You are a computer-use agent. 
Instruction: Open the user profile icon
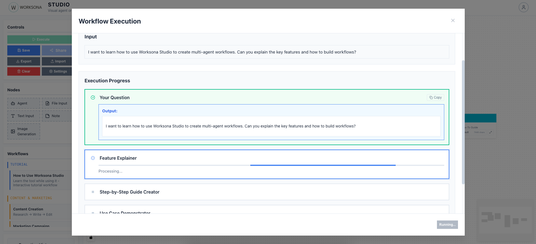point(523,7)
